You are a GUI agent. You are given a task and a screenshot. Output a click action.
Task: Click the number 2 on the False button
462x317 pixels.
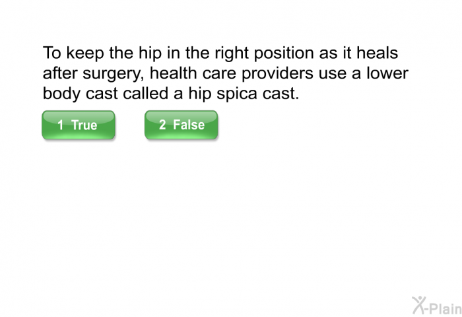162,125
